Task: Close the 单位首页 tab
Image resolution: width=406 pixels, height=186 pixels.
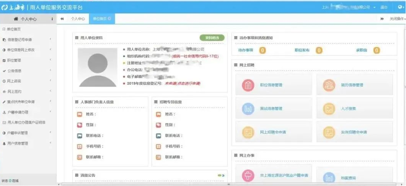Action: point(109,19)
